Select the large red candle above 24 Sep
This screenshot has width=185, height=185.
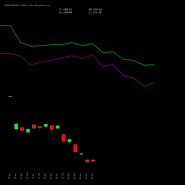point(64,138)
